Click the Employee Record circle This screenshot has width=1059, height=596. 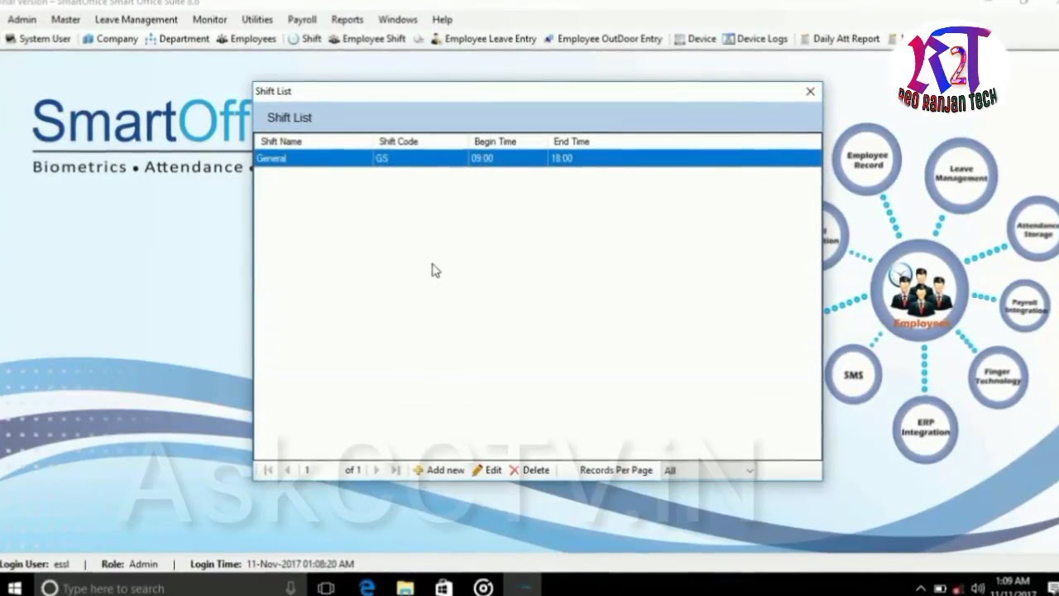coord(866,160)
